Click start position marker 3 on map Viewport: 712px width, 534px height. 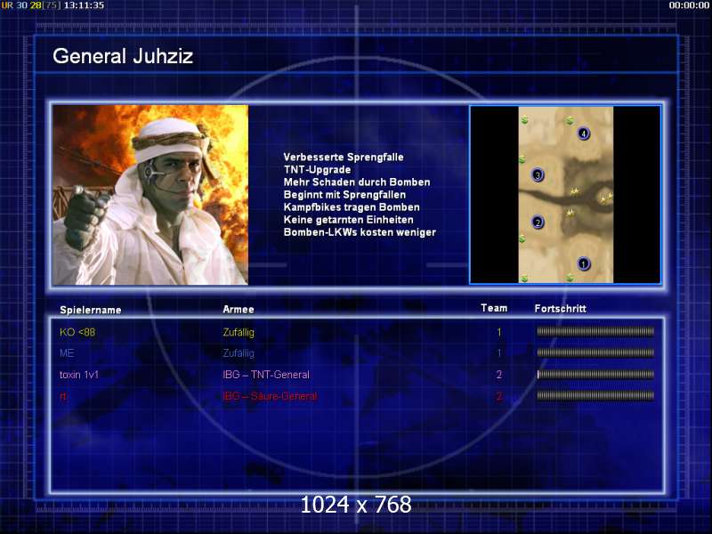coord(538,174)
